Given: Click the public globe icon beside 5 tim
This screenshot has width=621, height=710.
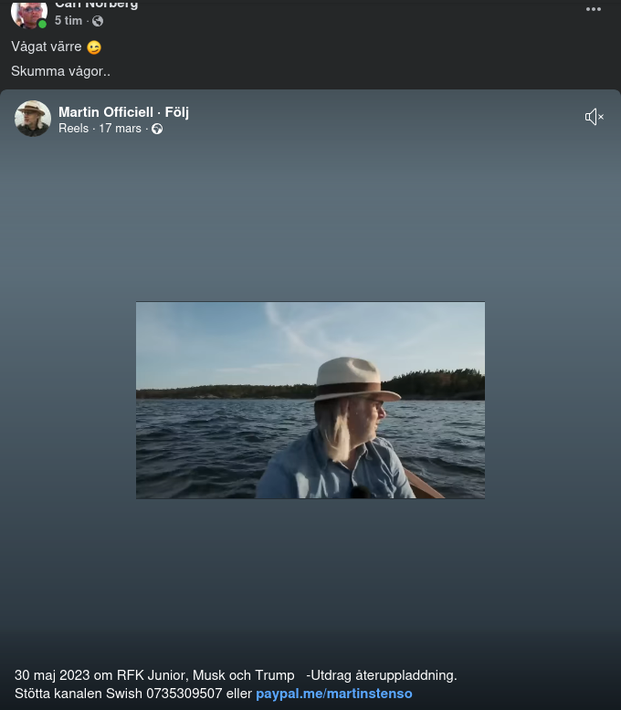Looking at the screenshot, I should click(x=98, y=21).
